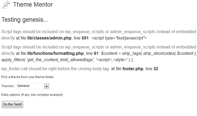Click the Do the Twist! button
197x116 pixels.
coord(12,104)
